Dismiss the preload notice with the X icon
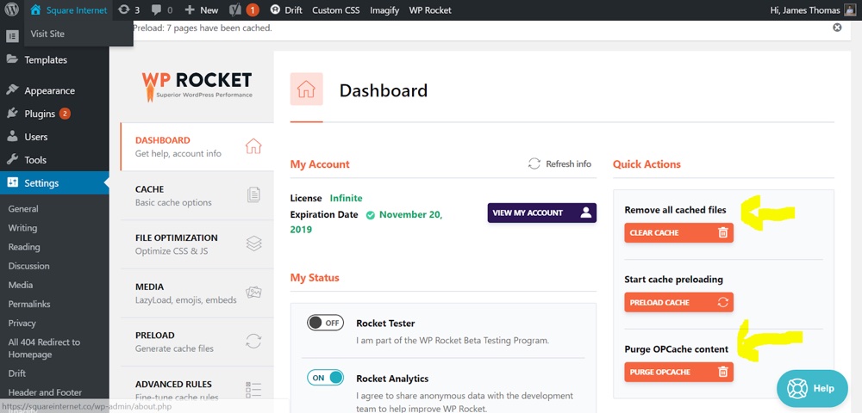Screen dimensions: 862x413 (837, 28)
